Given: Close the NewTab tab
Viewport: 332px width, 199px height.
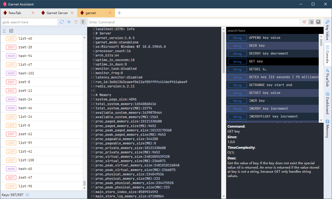Looking at the screenshot, I should (x=33, y=13).
